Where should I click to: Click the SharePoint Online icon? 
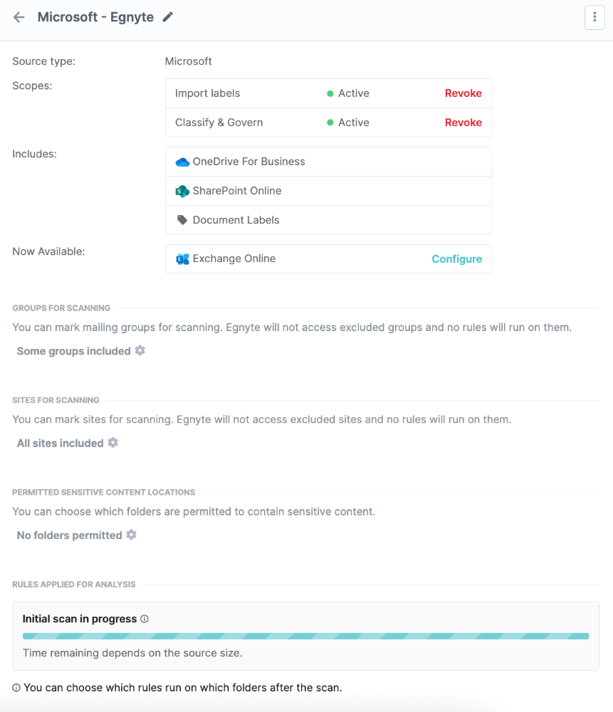click(182, 191)
